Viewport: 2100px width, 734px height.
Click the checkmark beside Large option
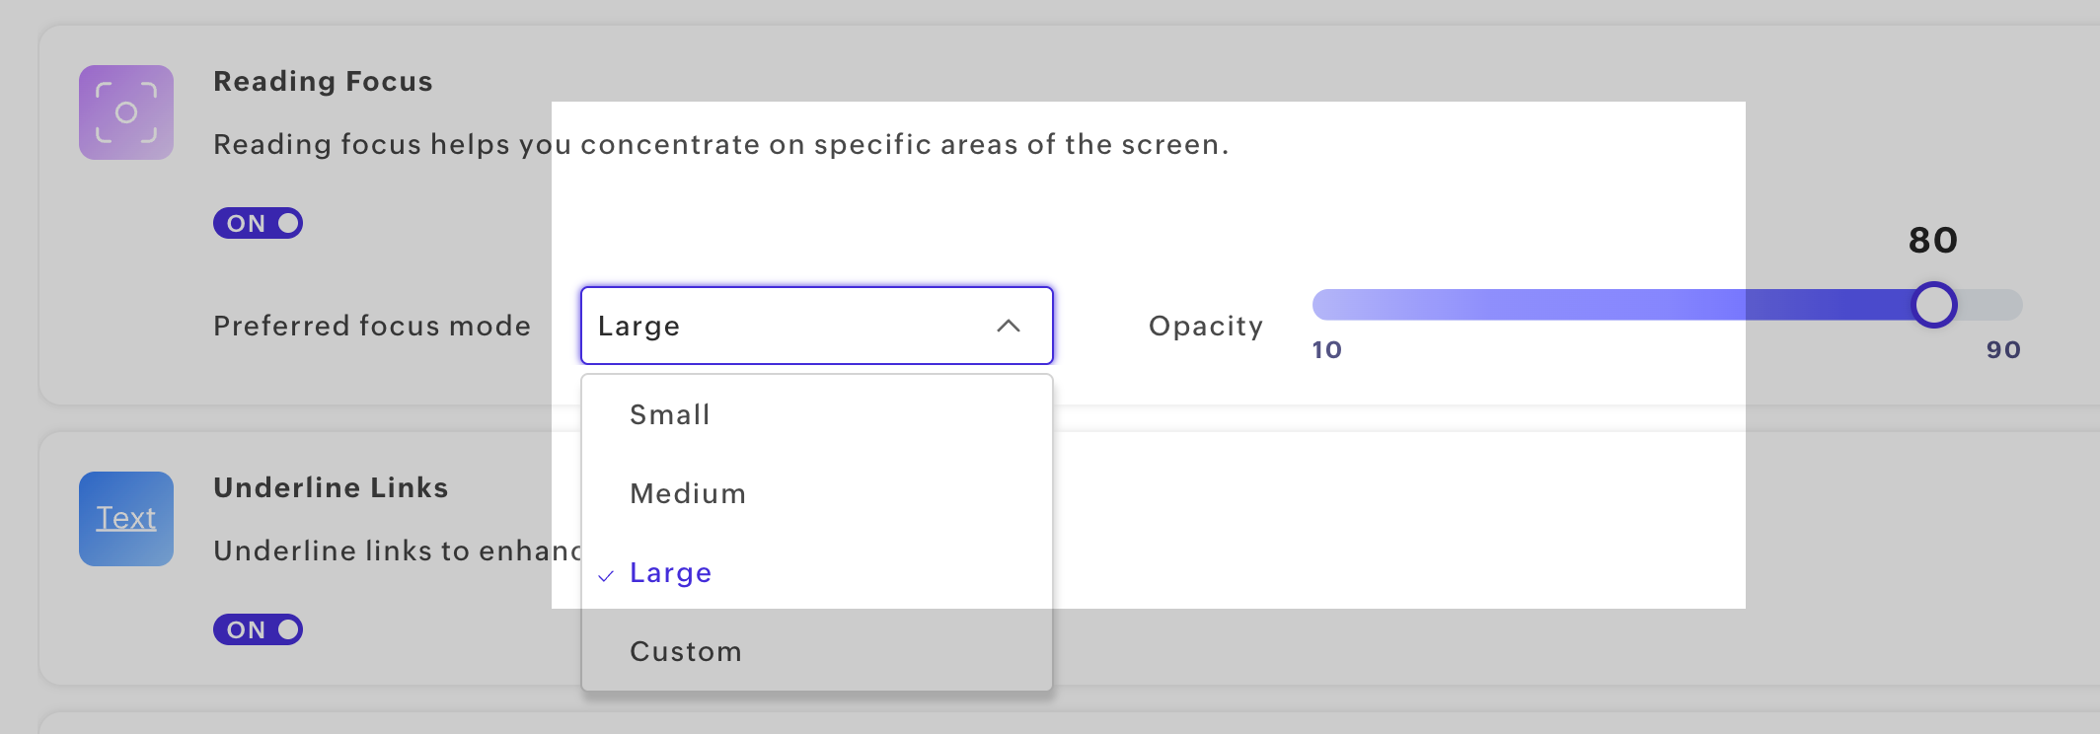point(606,575)
